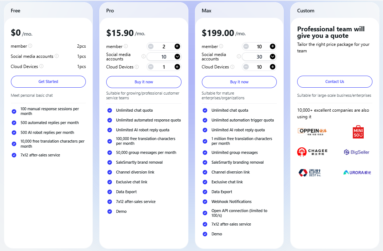Select the Pro plan header
Screen dimensions: 383x251
tap(110, 11)
